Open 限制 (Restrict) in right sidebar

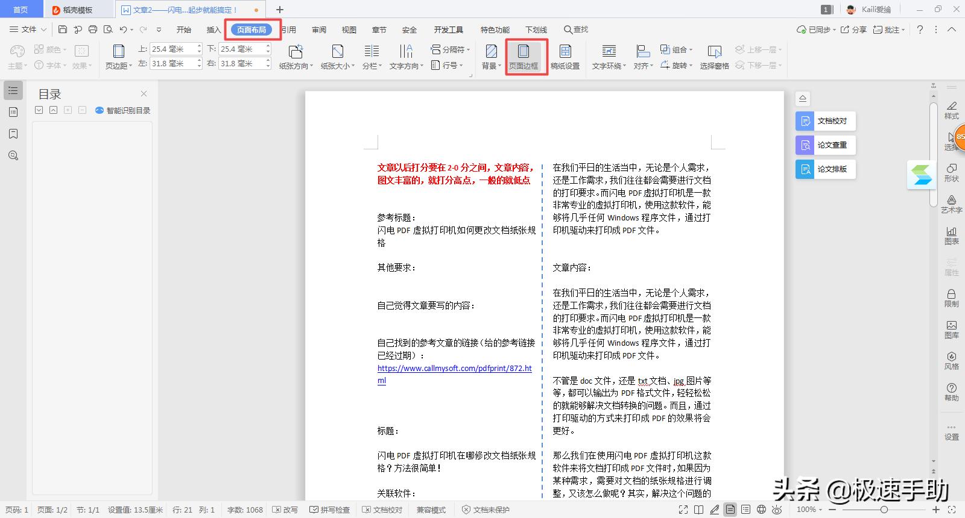pos(951,298)
